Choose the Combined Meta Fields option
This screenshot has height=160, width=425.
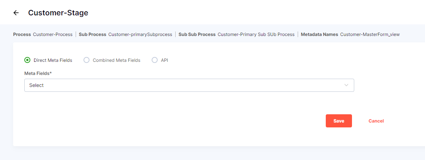[x=86, y=60]
